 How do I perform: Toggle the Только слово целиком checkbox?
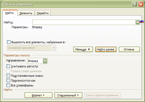(8, 71)
